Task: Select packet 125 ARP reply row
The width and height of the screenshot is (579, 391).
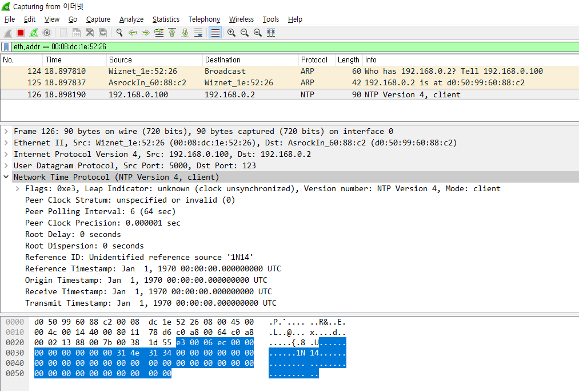Action: 289,82
